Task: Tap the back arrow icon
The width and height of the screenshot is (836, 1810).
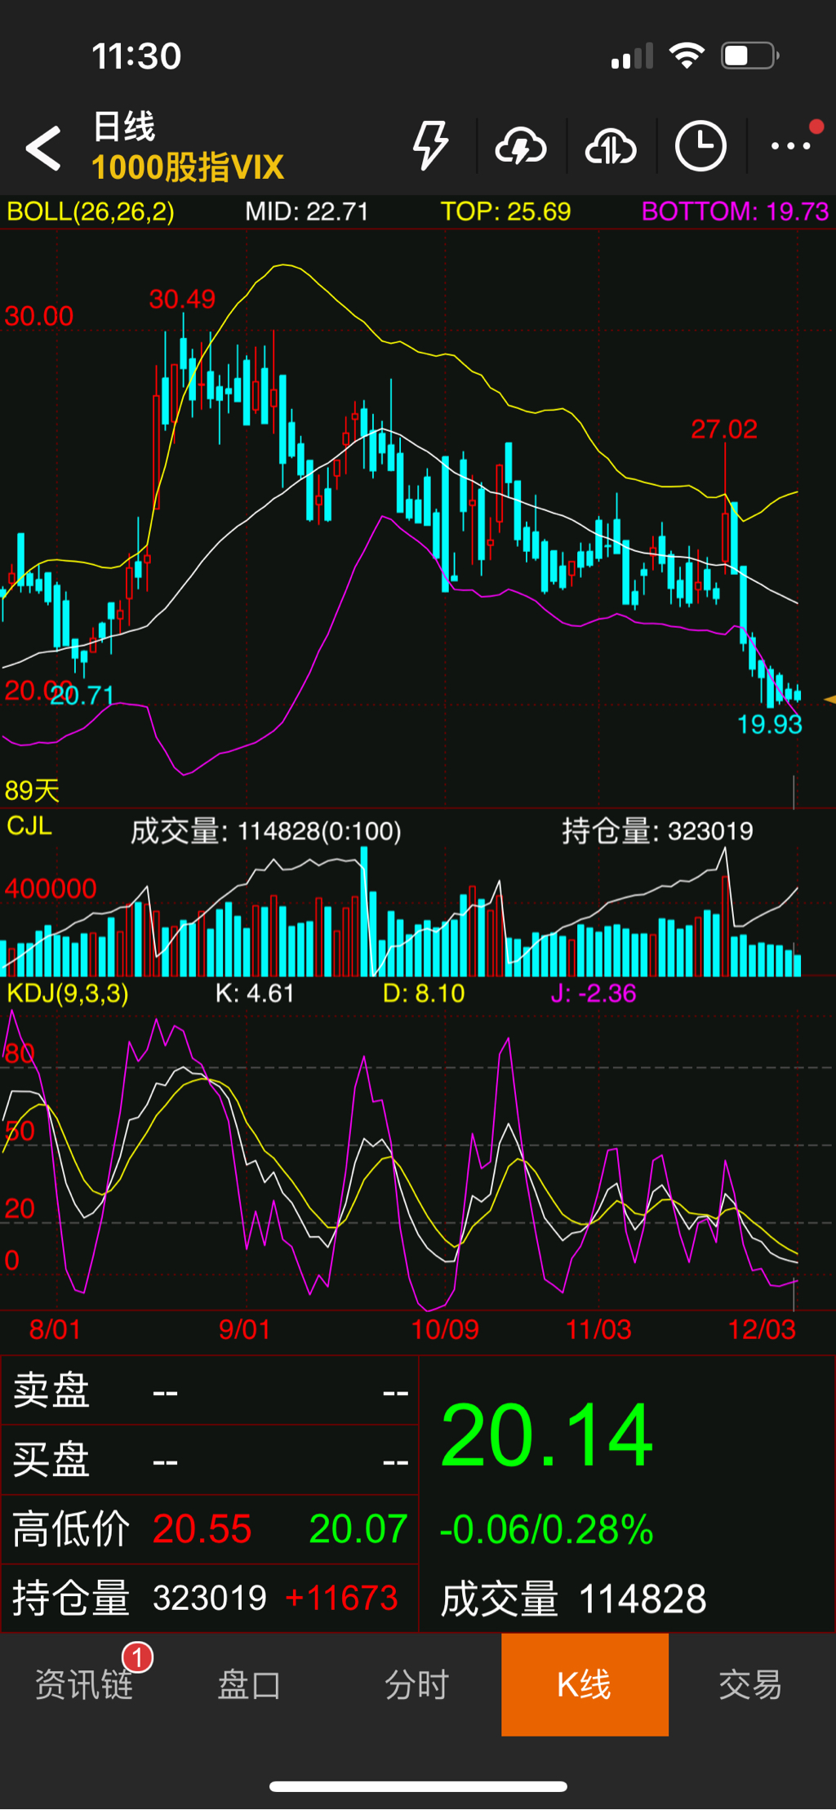Action: (x=43, y=148)
